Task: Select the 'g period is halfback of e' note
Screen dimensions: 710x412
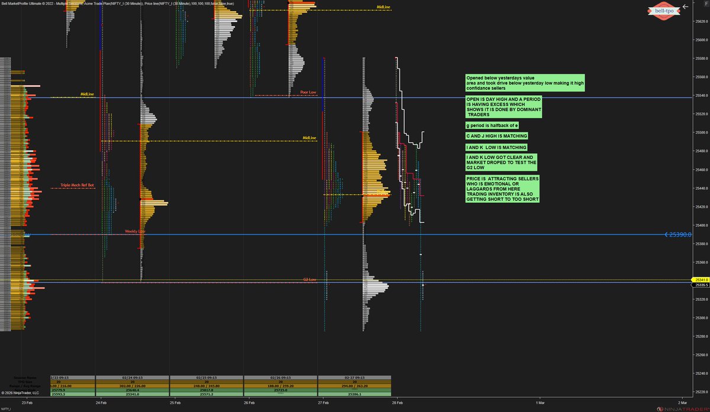Action: point(492,125)
